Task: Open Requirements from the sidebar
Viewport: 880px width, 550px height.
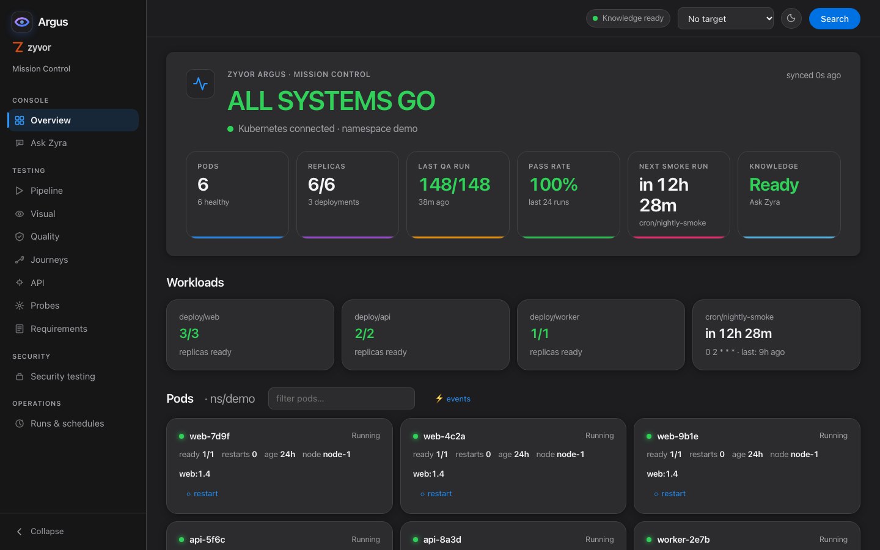Action: pos(73,329)
